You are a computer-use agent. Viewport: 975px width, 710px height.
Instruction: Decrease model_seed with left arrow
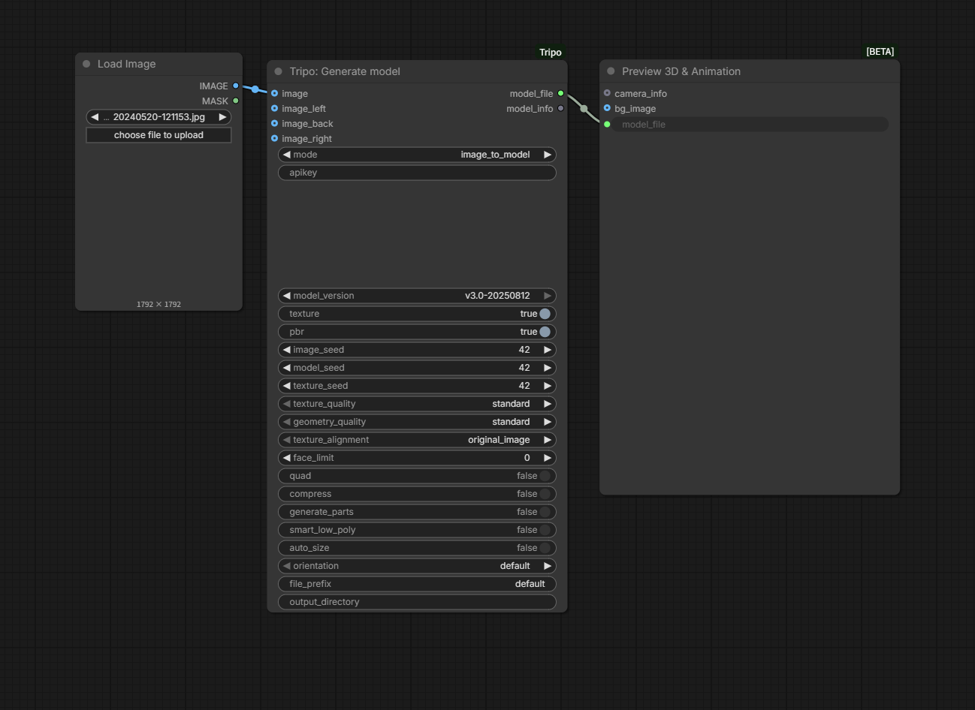coord(286,368)
